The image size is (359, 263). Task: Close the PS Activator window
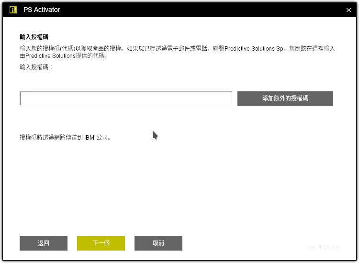click(348, 10)
